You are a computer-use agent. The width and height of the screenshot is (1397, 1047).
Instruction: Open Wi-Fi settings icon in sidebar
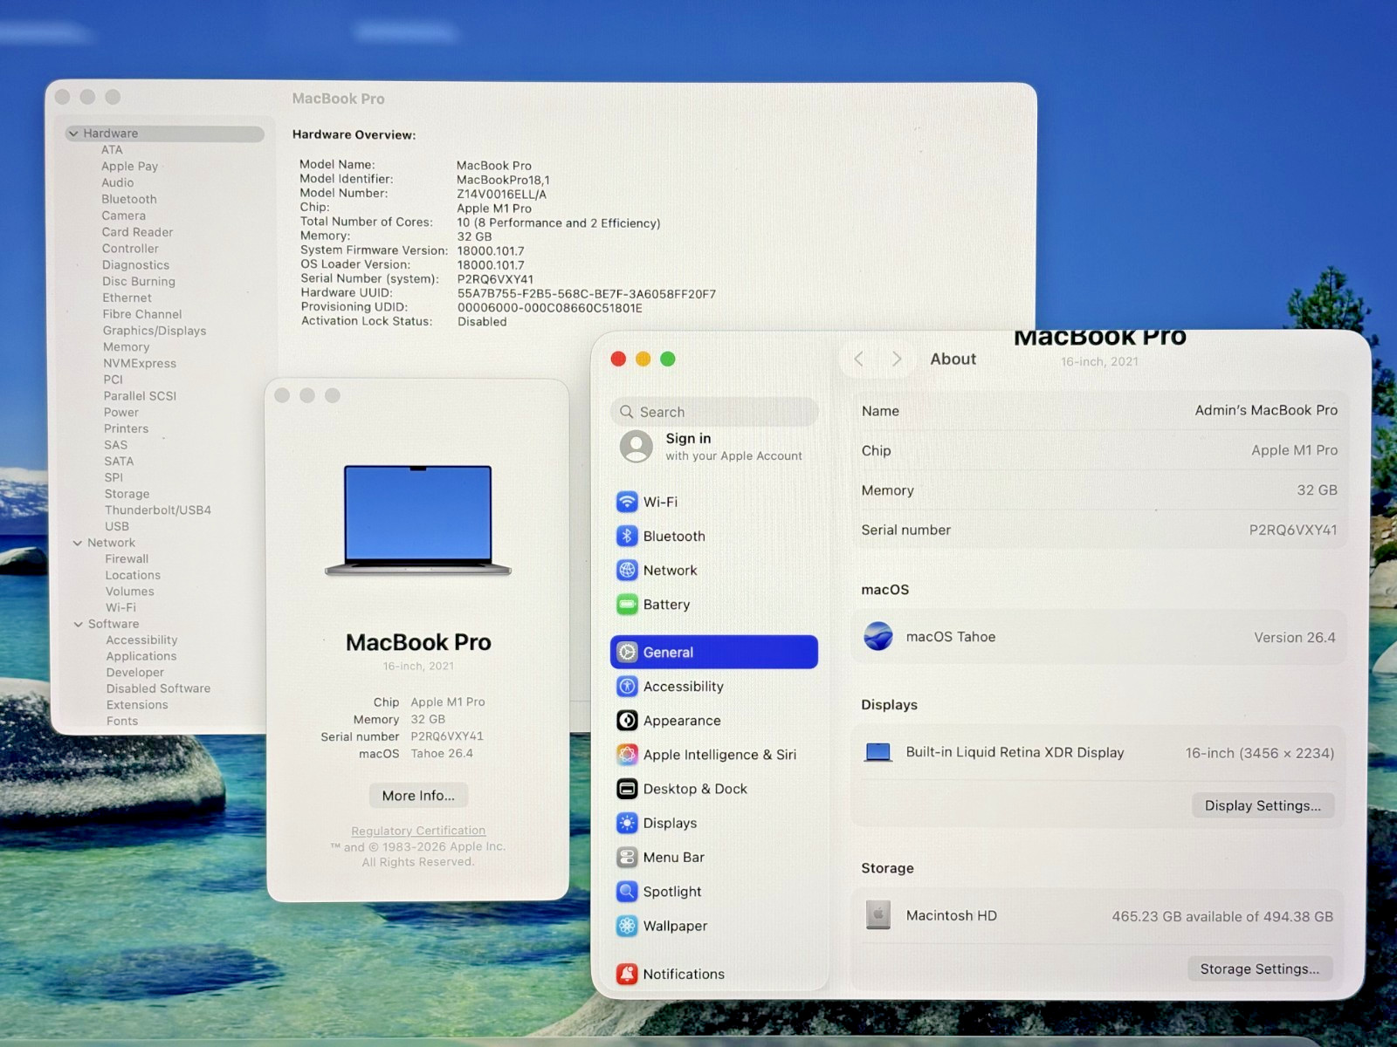[627, 502]
